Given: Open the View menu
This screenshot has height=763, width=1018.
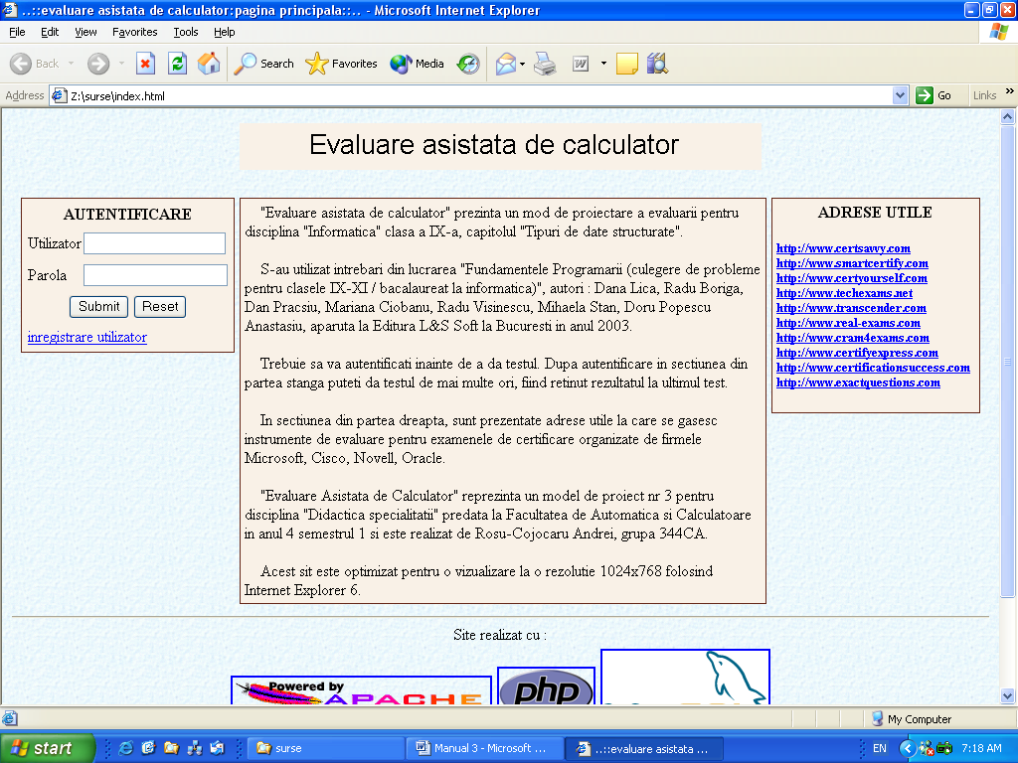Looking at the screenshot, I should coord(85,32).
